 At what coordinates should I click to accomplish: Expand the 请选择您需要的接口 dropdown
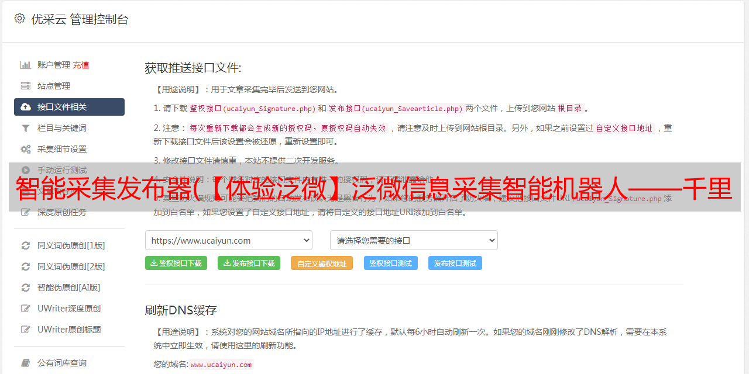tap(414, 240)
